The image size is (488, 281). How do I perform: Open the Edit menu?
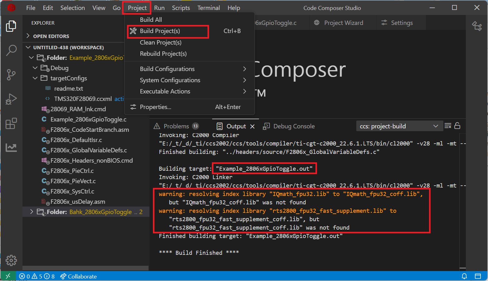[48, 8]
